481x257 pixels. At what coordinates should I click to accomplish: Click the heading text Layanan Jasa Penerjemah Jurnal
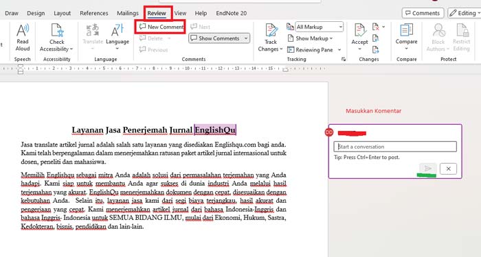coord(132,130)
